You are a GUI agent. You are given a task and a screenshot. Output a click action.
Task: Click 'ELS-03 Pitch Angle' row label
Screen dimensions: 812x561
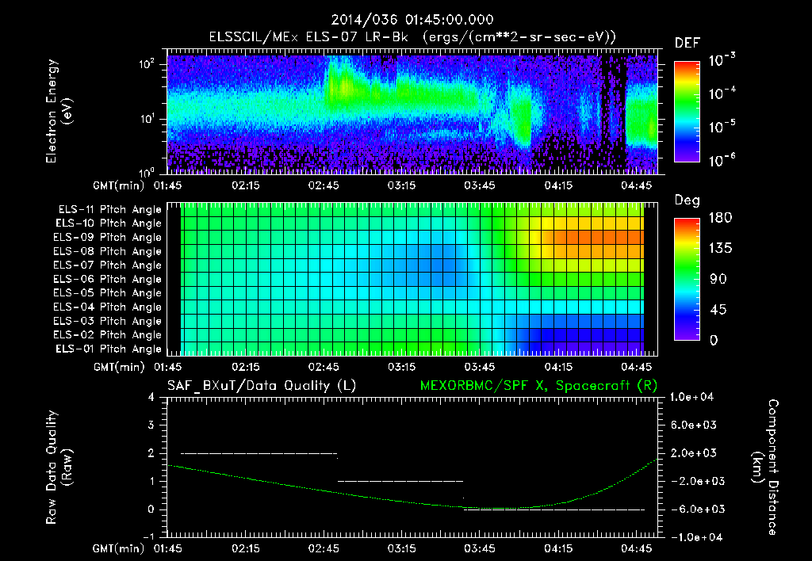[x=107, y=321]
